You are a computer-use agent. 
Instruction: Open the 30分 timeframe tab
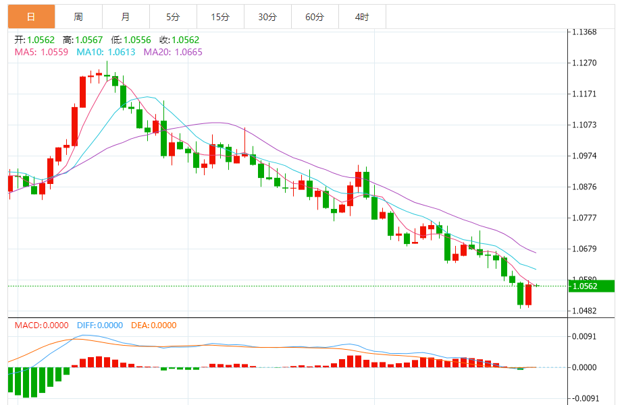point(267,17)
